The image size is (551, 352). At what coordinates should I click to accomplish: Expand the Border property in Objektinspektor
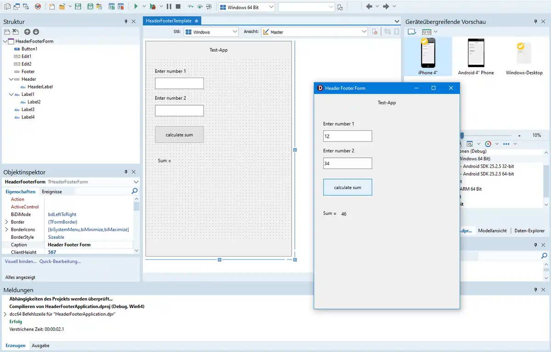click(6, 222)
